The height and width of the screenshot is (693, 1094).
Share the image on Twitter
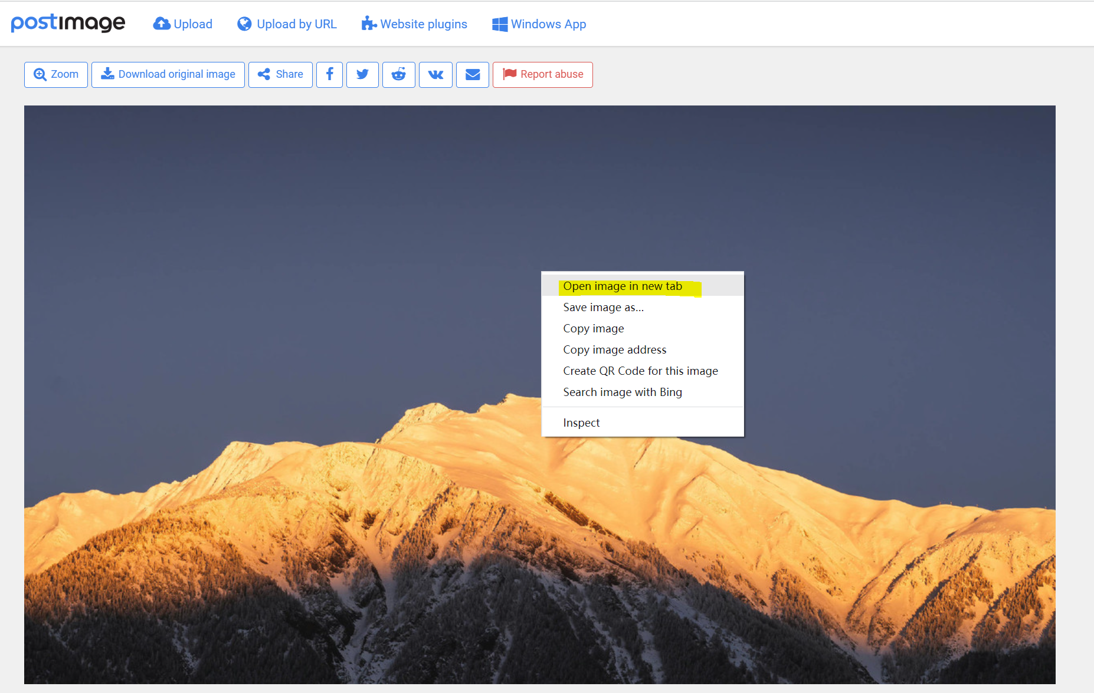coord(362,75)
